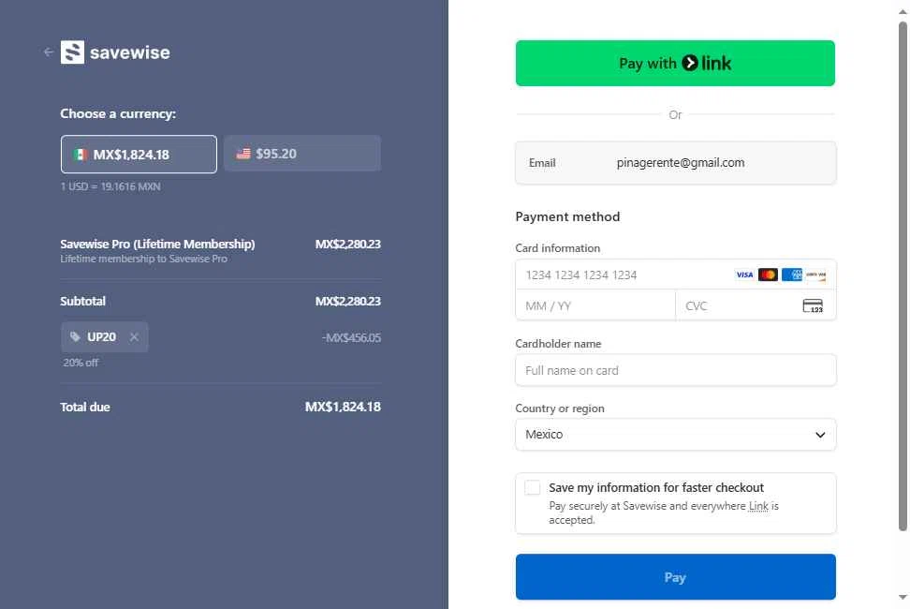Pay with Link green button
This screenshot has height=609, width=910.
pos(675,64)
